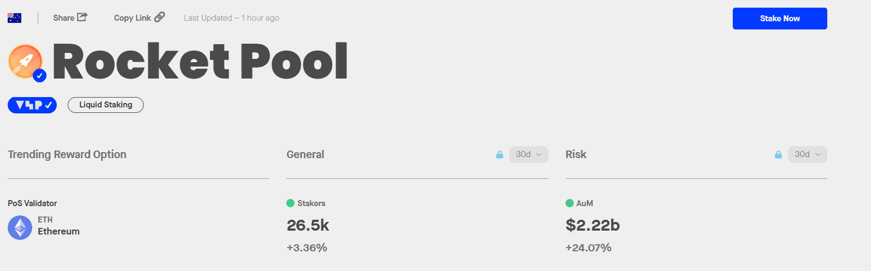
Task: Click the Share text link
Action: coord(63,18)
